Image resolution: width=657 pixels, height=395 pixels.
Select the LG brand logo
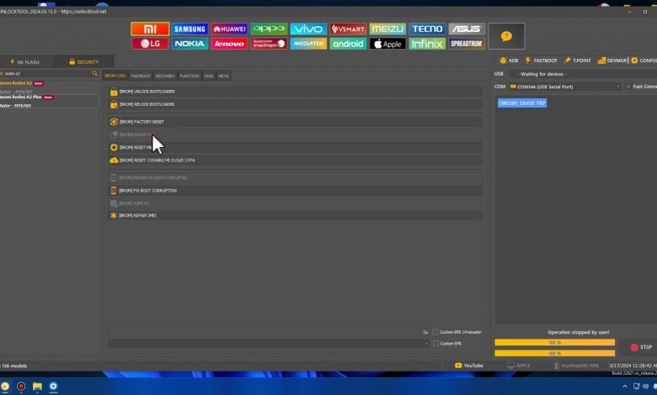pos(150,44)
